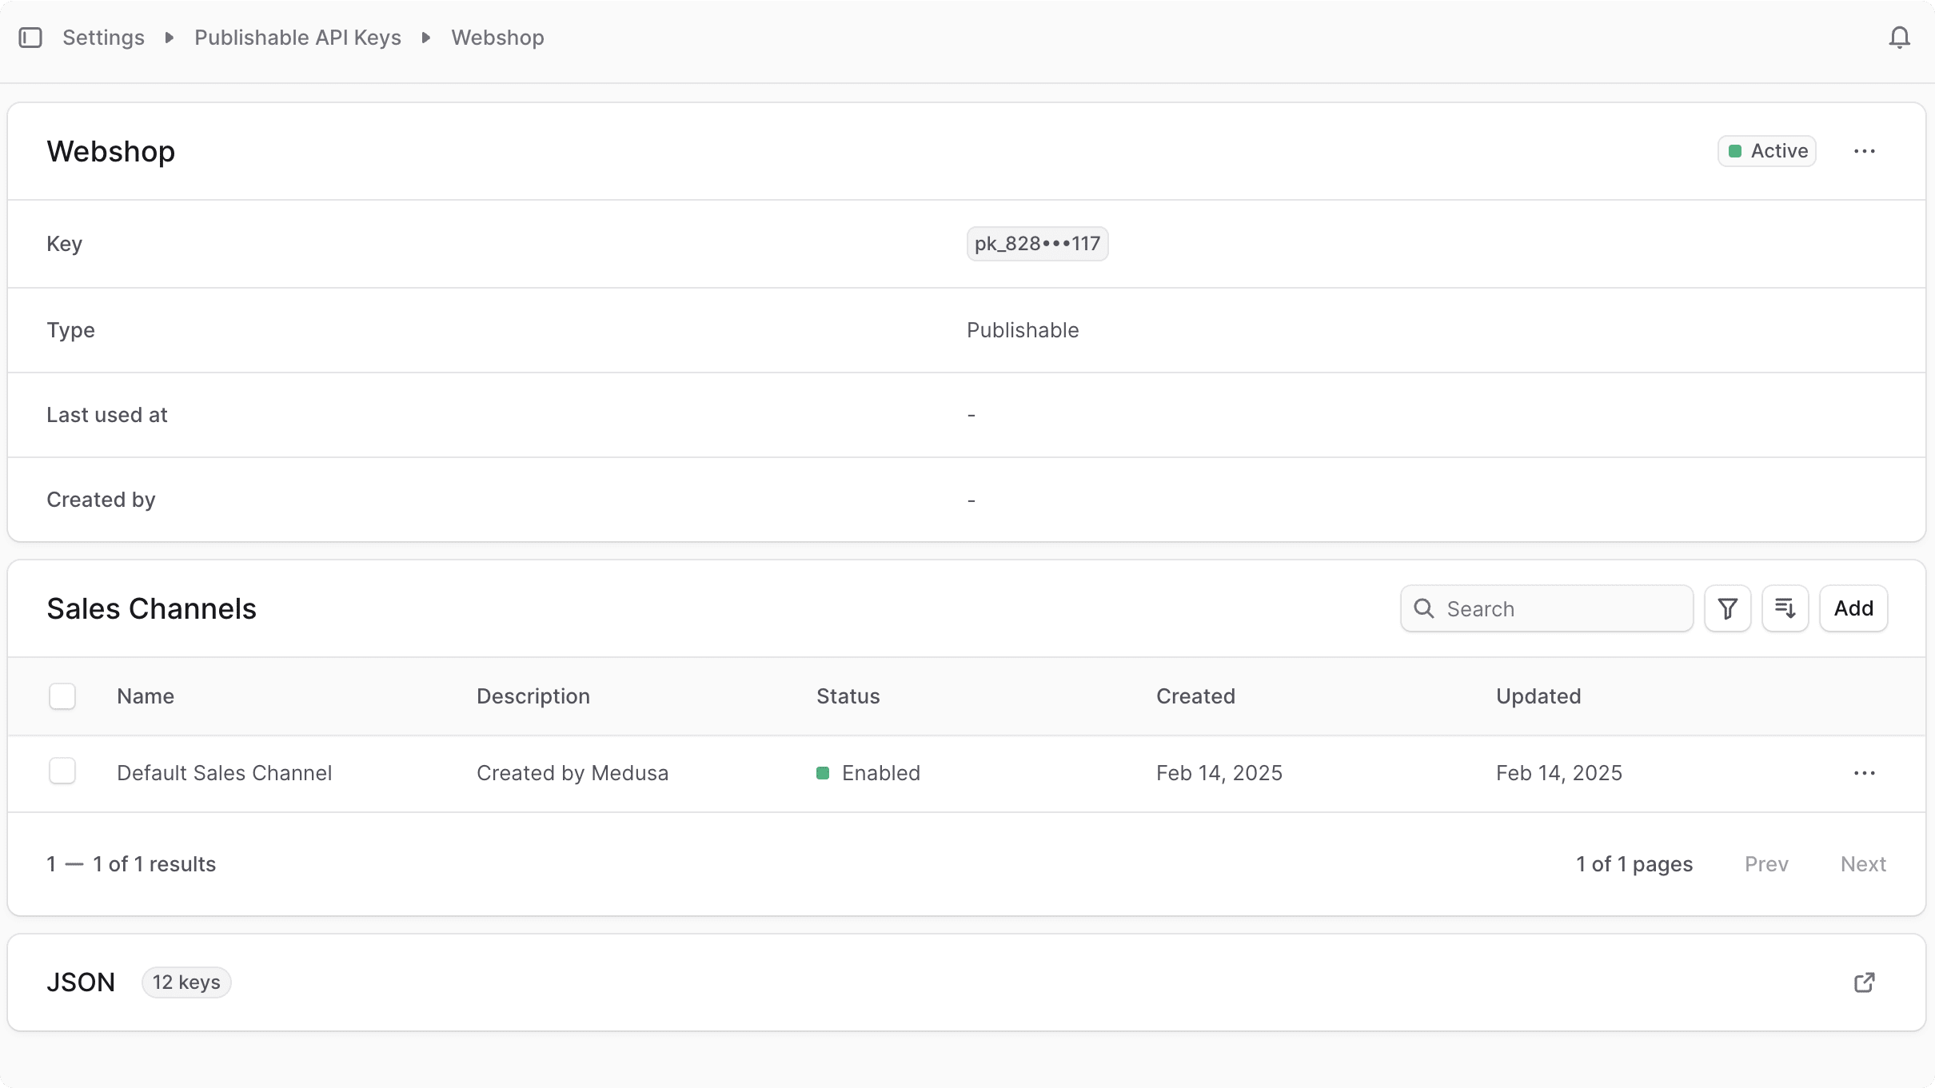Toggle the sidebar panel icon
This screenshot has width=1935, height=1088.
[31, 37]
